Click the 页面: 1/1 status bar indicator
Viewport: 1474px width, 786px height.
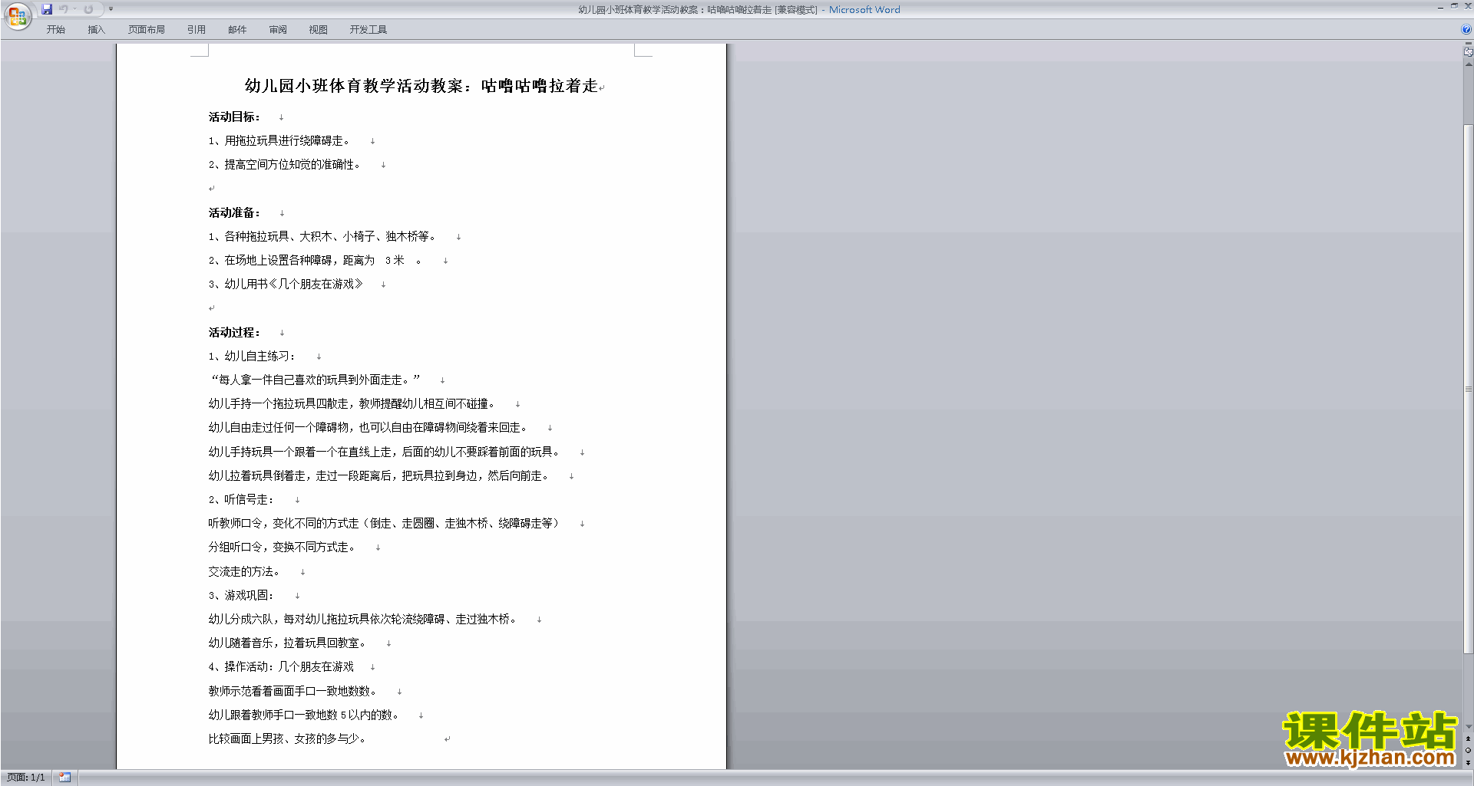[x=26, y=778]
